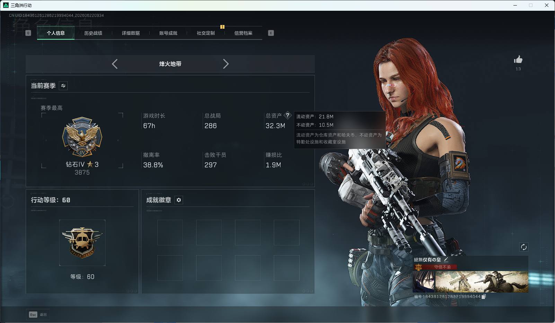The height and width of the screenshot is (323, 555).
Task: Click the 等级：60 label under emblem
Action: click(82, 277)
